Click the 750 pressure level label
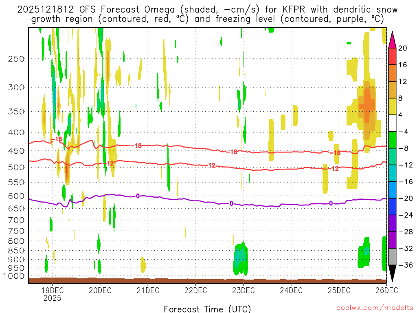 point(16,231)
